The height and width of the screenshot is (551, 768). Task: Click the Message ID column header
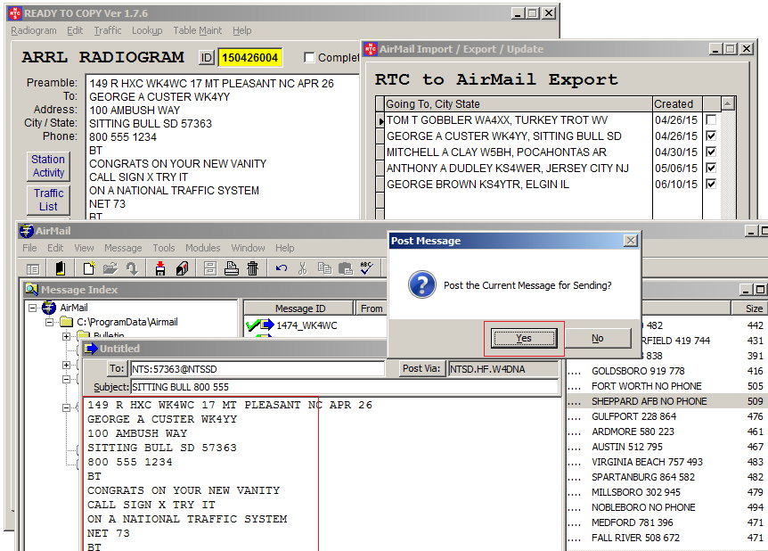pyautogui.click(x=299, y=308)
